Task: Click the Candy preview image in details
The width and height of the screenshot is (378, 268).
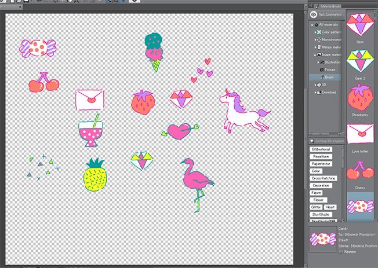Action: [x=323, y=239]
